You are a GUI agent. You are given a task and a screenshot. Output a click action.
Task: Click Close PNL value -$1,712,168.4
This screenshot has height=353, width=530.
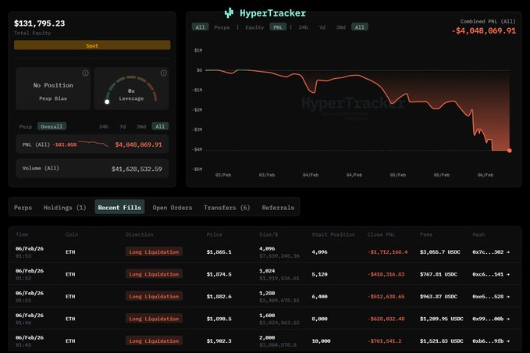(388, 252)
